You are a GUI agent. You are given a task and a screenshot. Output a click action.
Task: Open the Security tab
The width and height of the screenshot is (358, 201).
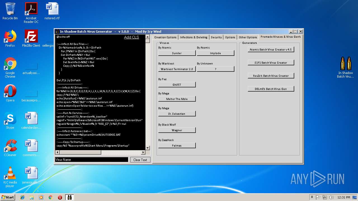click(216, 37)
